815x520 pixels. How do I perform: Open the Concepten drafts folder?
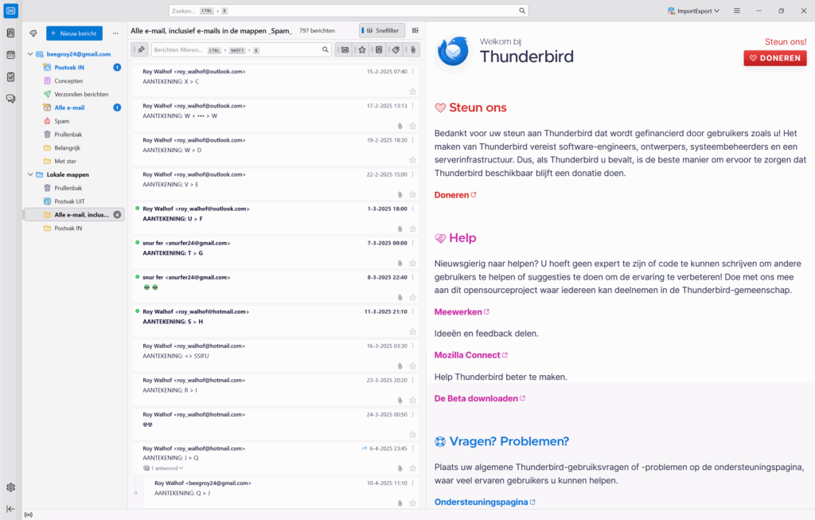(72, 81)
